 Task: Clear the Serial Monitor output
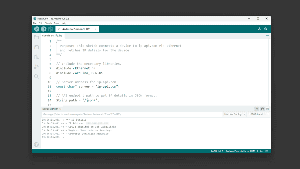click(267, 109)
